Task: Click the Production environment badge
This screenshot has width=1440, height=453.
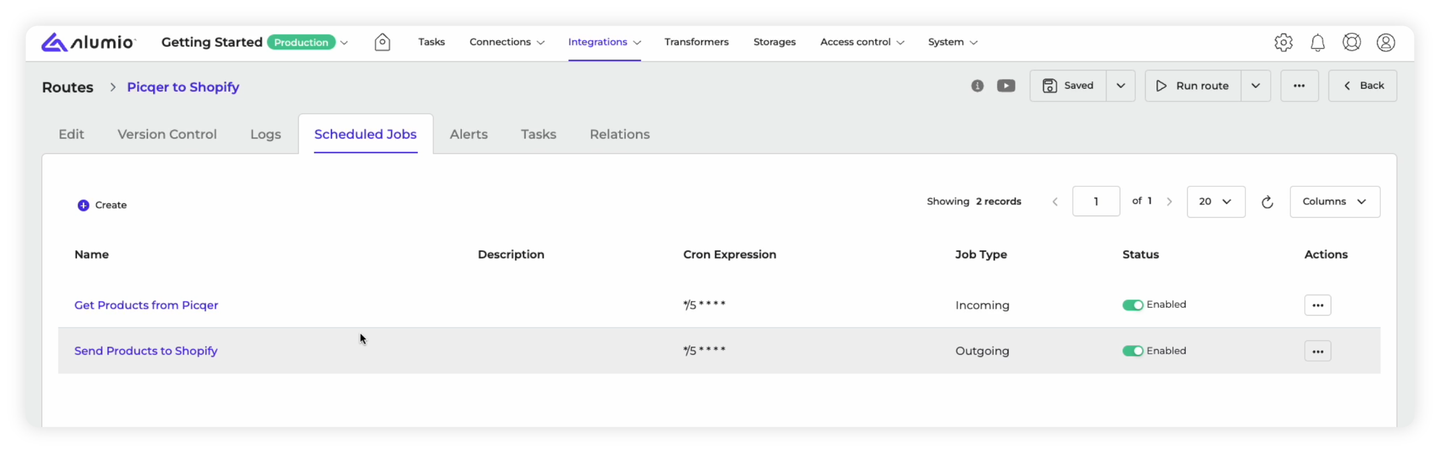Action: tap(301, 43)
